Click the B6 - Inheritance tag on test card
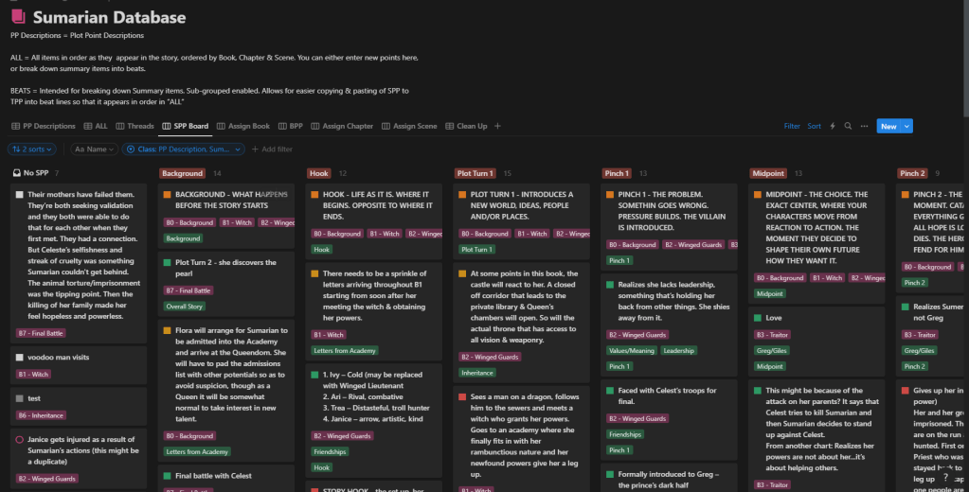969x492 pixels. click(41, 415)
